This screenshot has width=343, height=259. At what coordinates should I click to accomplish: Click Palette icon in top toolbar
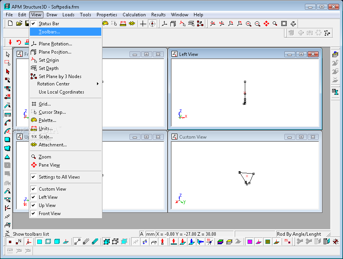click(x=106, y=23)
